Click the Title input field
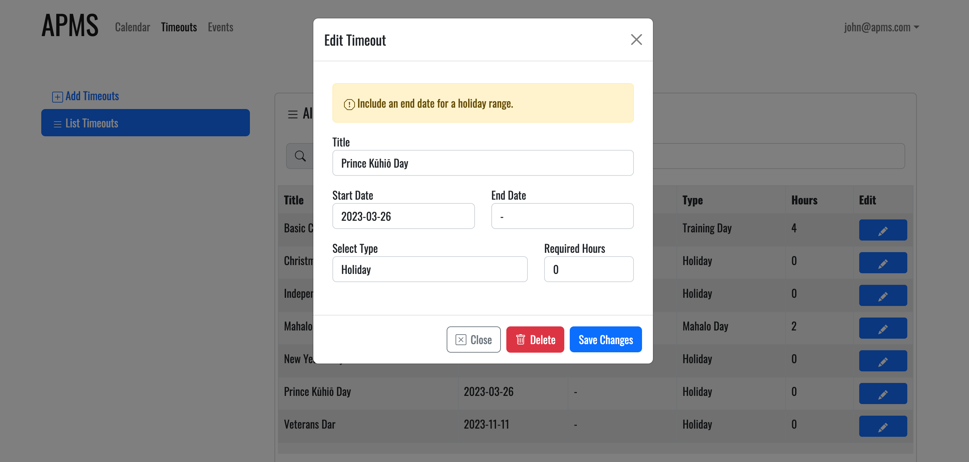The height and width of the screenshot is (462, 969). point(482,163)
